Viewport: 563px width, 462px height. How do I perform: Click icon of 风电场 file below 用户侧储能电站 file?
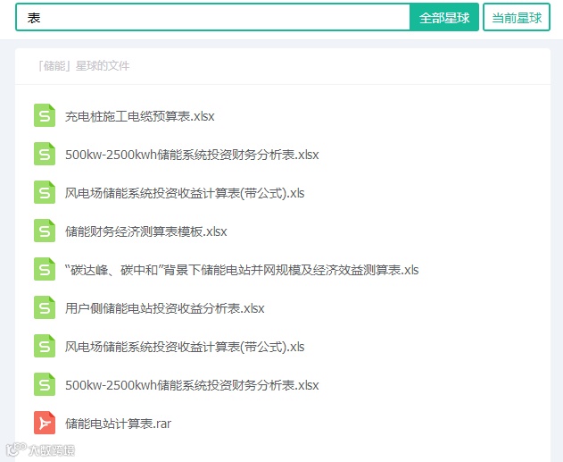45,346
